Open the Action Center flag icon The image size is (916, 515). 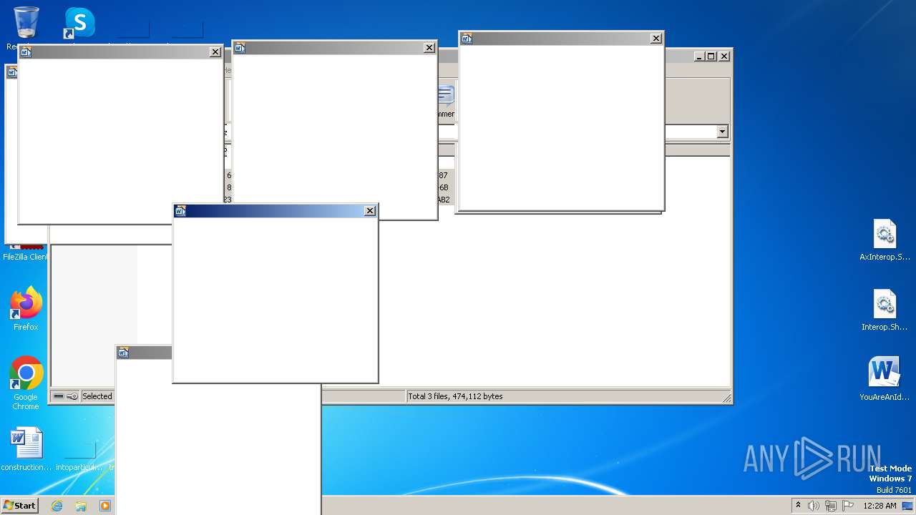(847, 506)
